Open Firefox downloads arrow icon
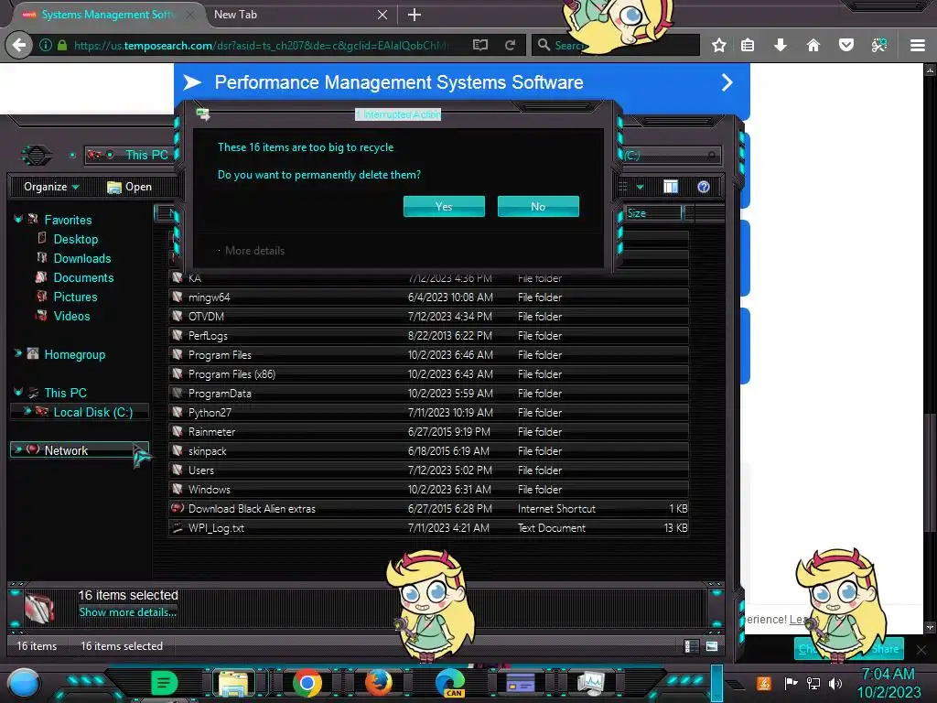Screen dimensions: 937x703 pos(780,45)
